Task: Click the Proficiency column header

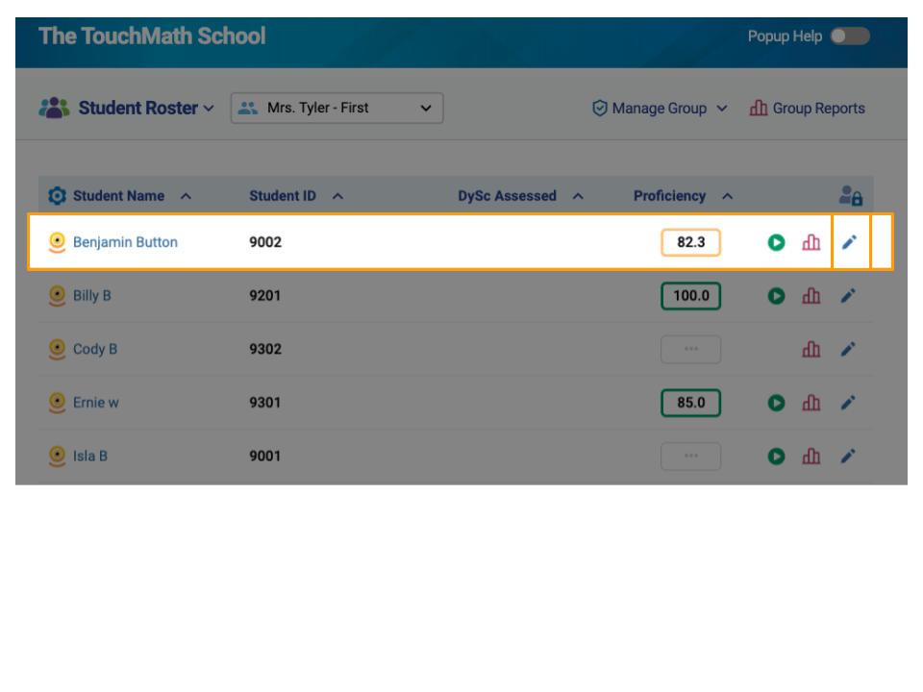Action: pyautogui.click(x=669, y=196)
